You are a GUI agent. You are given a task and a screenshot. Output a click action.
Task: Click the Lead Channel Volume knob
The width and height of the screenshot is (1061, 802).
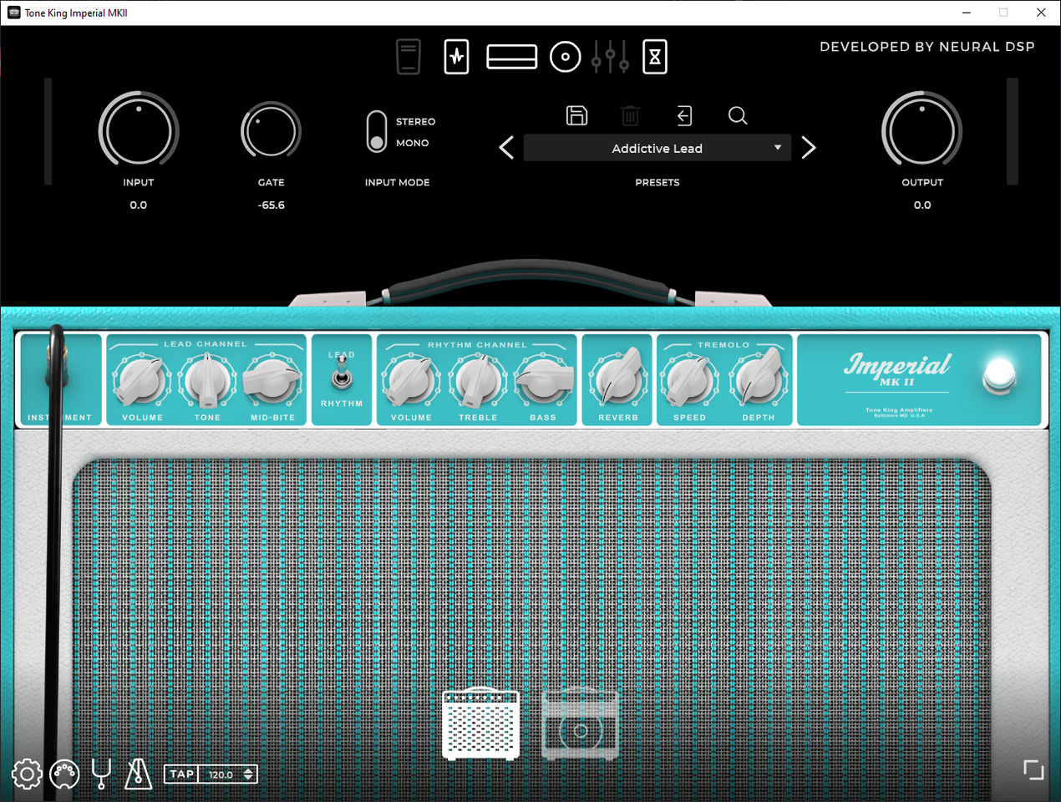point(142,380)
